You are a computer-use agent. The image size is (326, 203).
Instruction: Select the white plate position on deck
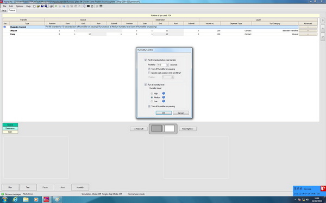pos(169,128)
